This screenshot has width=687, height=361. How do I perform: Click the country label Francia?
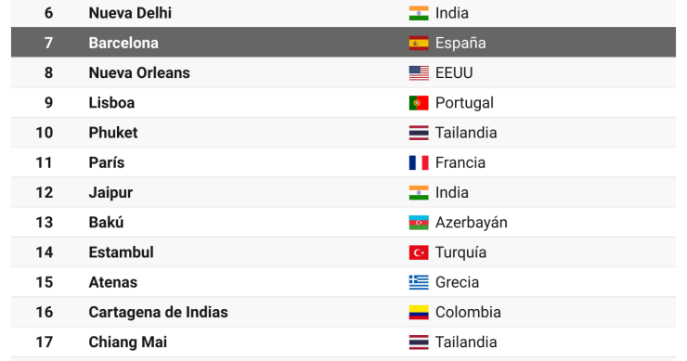coord(460,162)
